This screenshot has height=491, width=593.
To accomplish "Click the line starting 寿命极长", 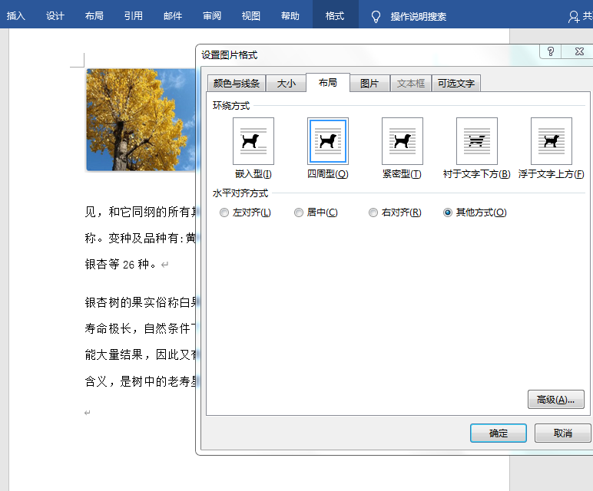I will point(140,328).
